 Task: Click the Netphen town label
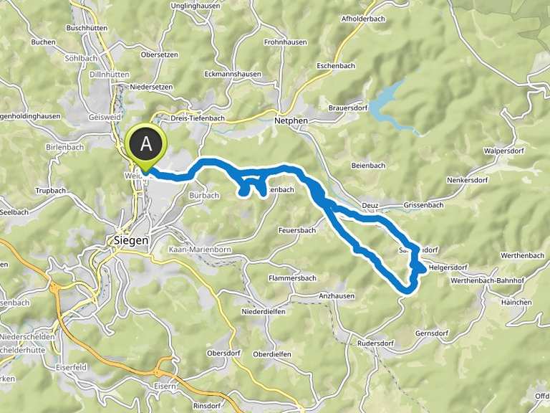pos(291,120)
